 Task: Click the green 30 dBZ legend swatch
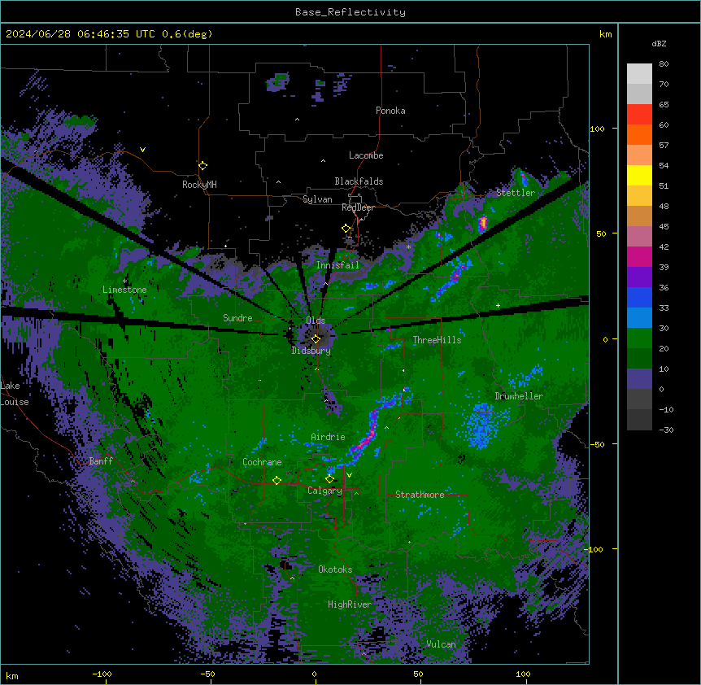[x=639, y=338]
